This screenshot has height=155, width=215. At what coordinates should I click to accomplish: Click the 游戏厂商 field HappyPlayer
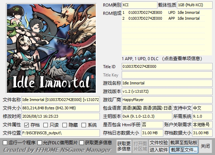click(167, 100)
